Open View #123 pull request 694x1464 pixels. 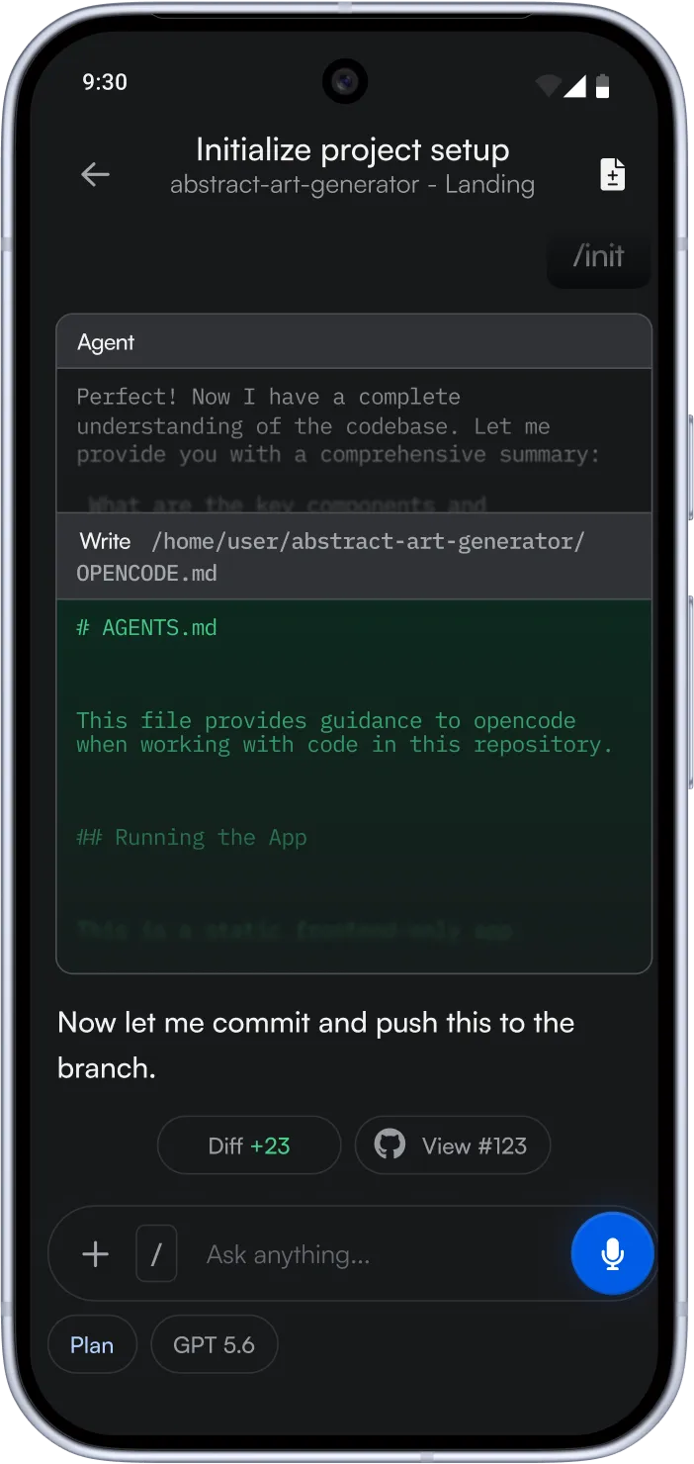453,1145
